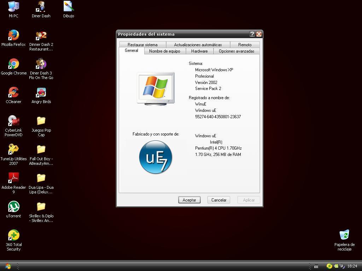
Task: Click the 'Versión 2002' text
Action: pyautogui.click(x=206, y=83)
